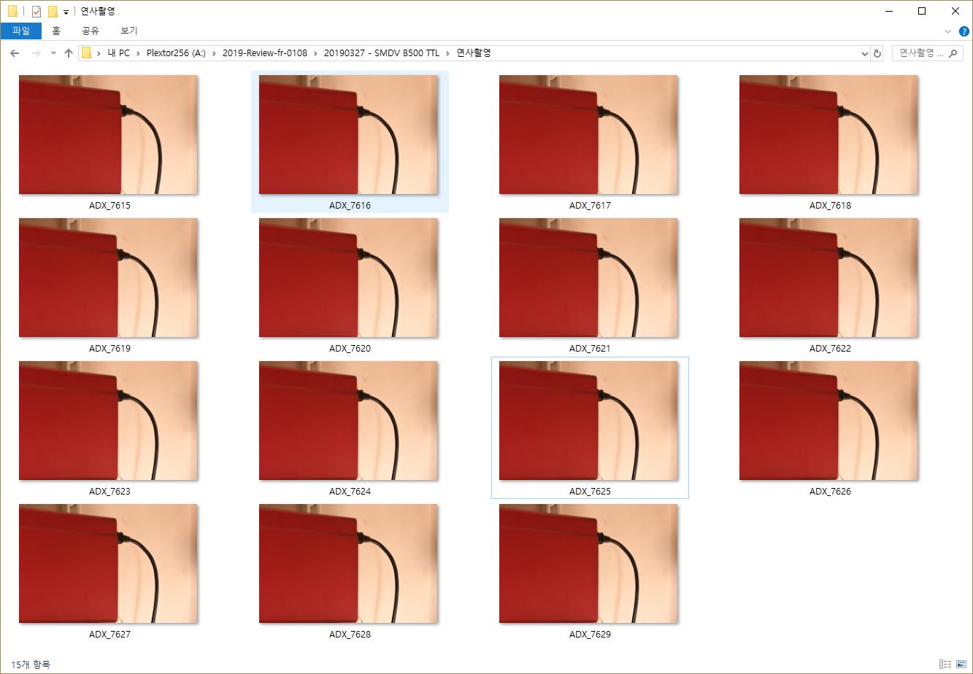973x674 pixels.
Task: Select thumbnail ADX_7618
Action: [828, 135]
